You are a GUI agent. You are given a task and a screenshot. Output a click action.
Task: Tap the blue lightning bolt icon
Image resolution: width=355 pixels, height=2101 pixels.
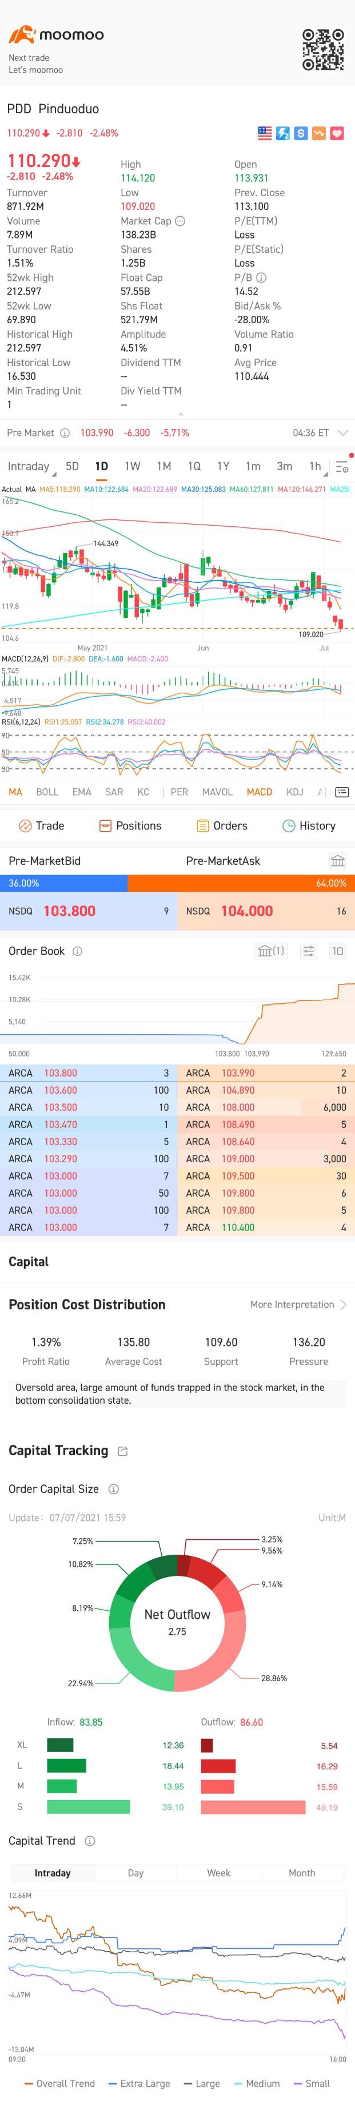[x=282, y=133]
